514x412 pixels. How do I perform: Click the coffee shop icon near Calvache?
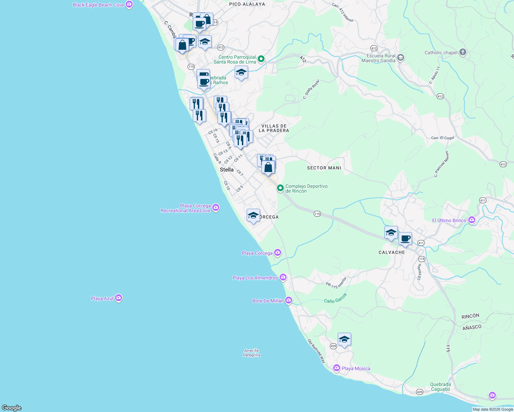(x=405, y=238)
